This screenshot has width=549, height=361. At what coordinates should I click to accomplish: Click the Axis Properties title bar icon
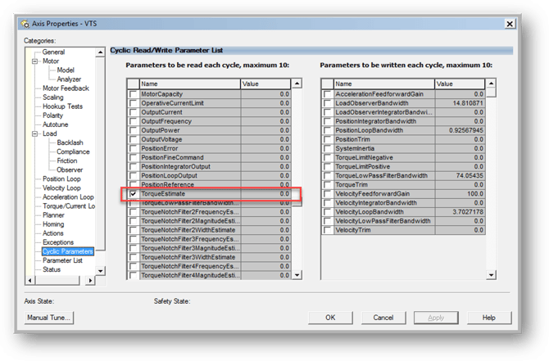(25, 24)
